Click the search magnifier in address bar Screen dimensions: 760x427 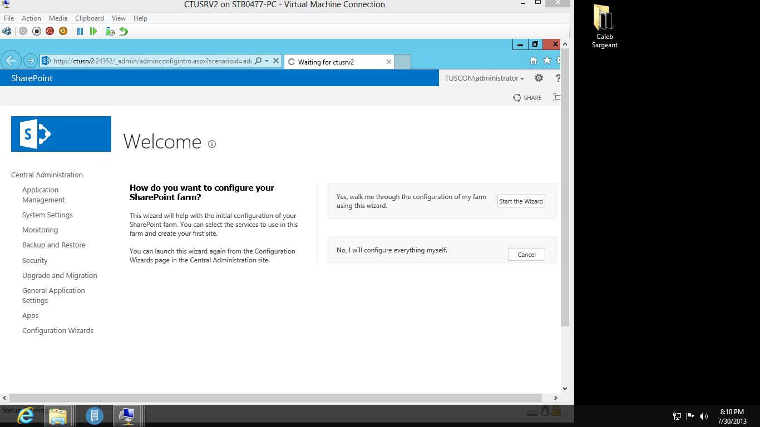click(258, 61)
